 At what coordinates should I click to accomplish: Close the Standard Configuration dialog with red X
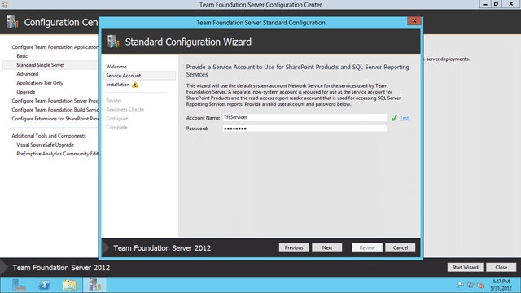point(414,21)
